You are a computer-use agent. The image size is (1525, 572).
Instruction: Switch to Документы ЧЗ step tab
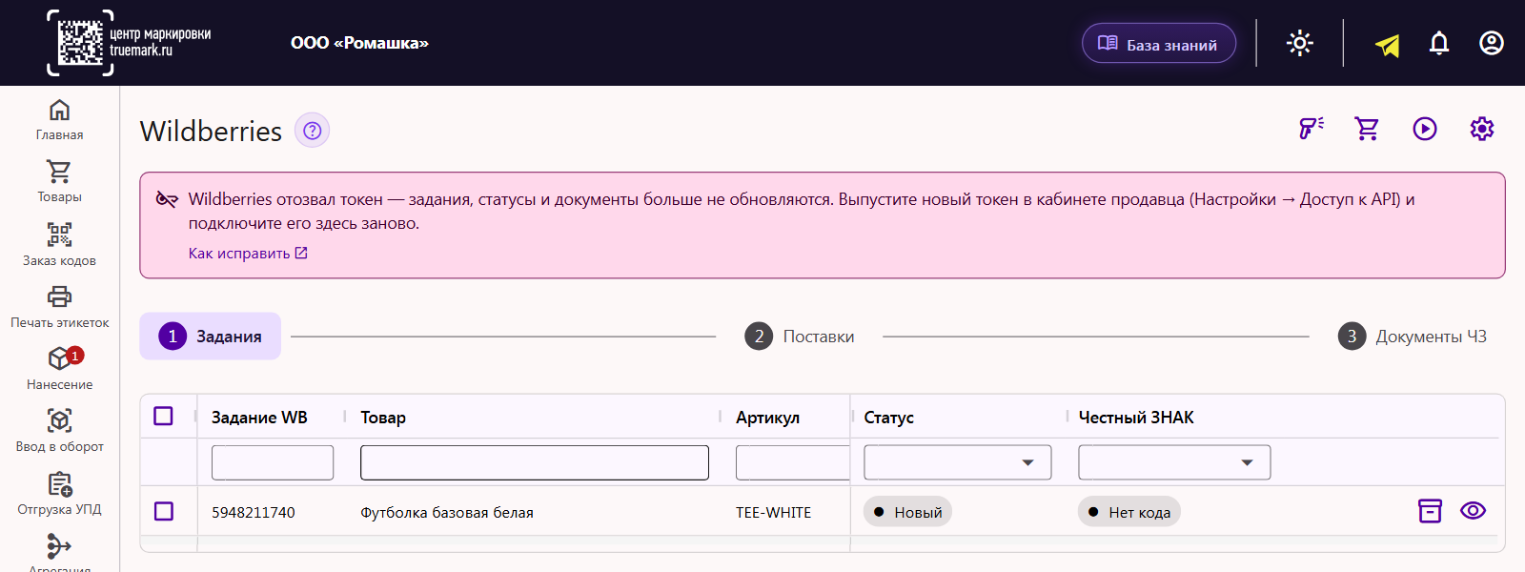[x=1413, y=337]
